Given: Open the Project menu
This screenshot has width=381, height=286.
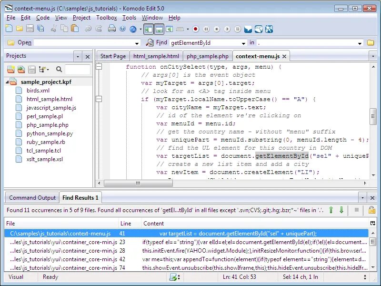Looking at the screenshot, I should [81, 18].
